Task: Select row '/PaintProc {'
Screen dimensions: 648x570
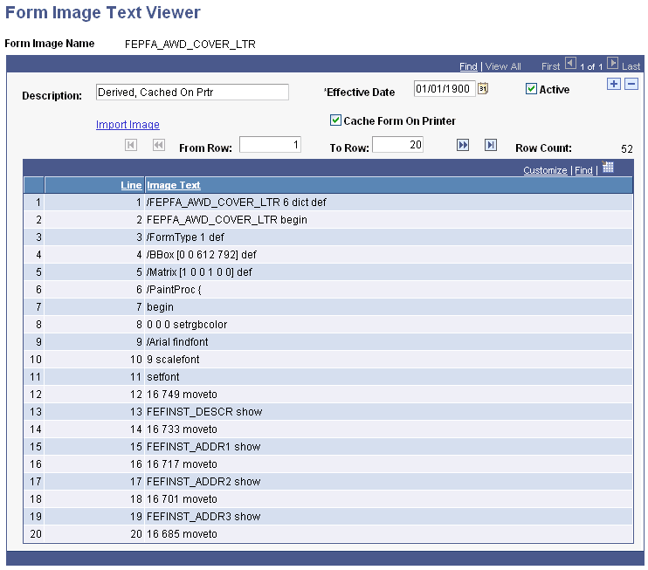Action: click(x=328, y=290)
